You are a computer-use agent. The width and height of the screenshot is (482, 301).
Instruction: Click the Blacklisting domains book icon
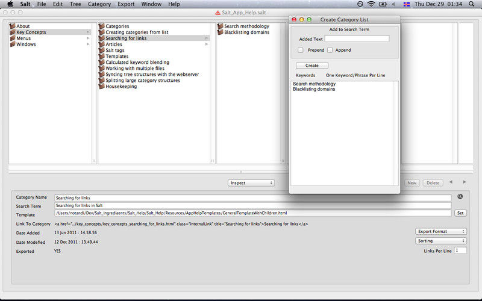point(220,32)
